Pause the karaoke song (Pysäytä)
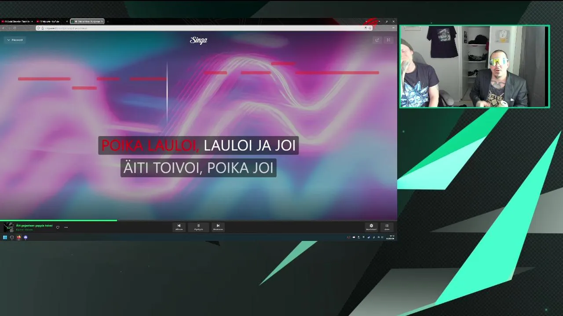The image size is (563, 316). (198, 227)
